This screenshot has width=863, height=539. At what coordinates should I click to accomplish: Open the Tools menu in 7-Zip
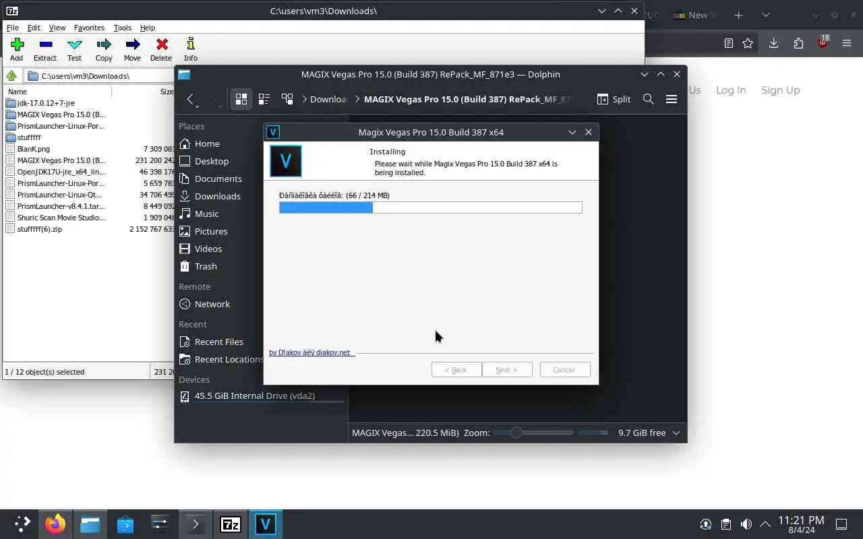click(x=122, y=28)
